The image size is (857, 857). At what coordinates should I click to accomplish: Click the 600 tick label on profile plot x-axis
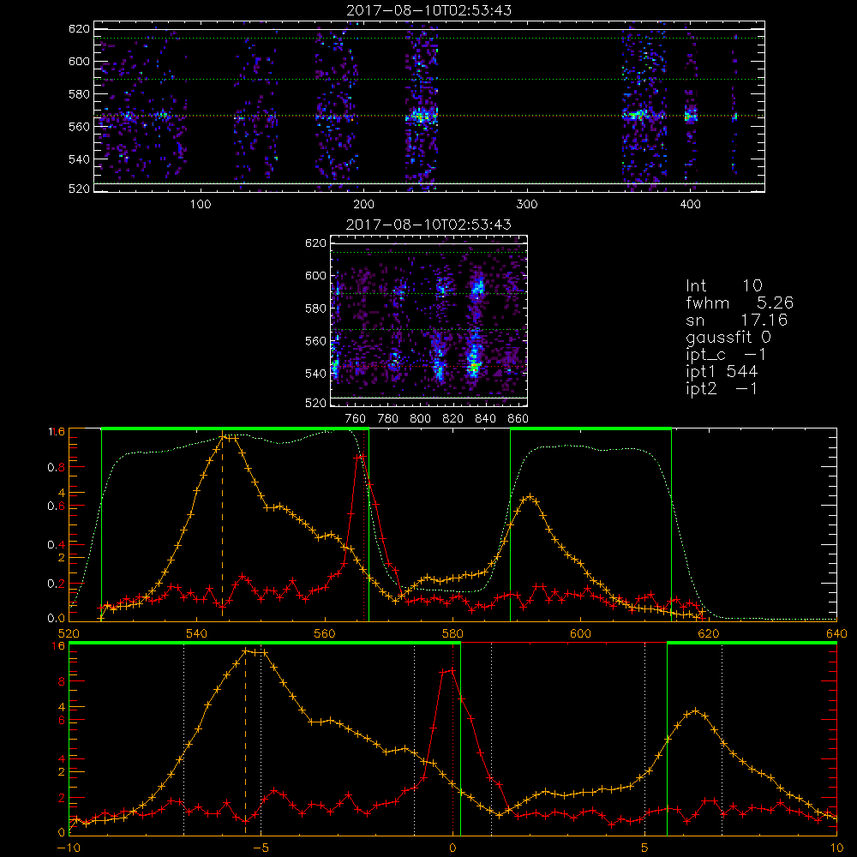pyautogui.click(x=580, y=634)
